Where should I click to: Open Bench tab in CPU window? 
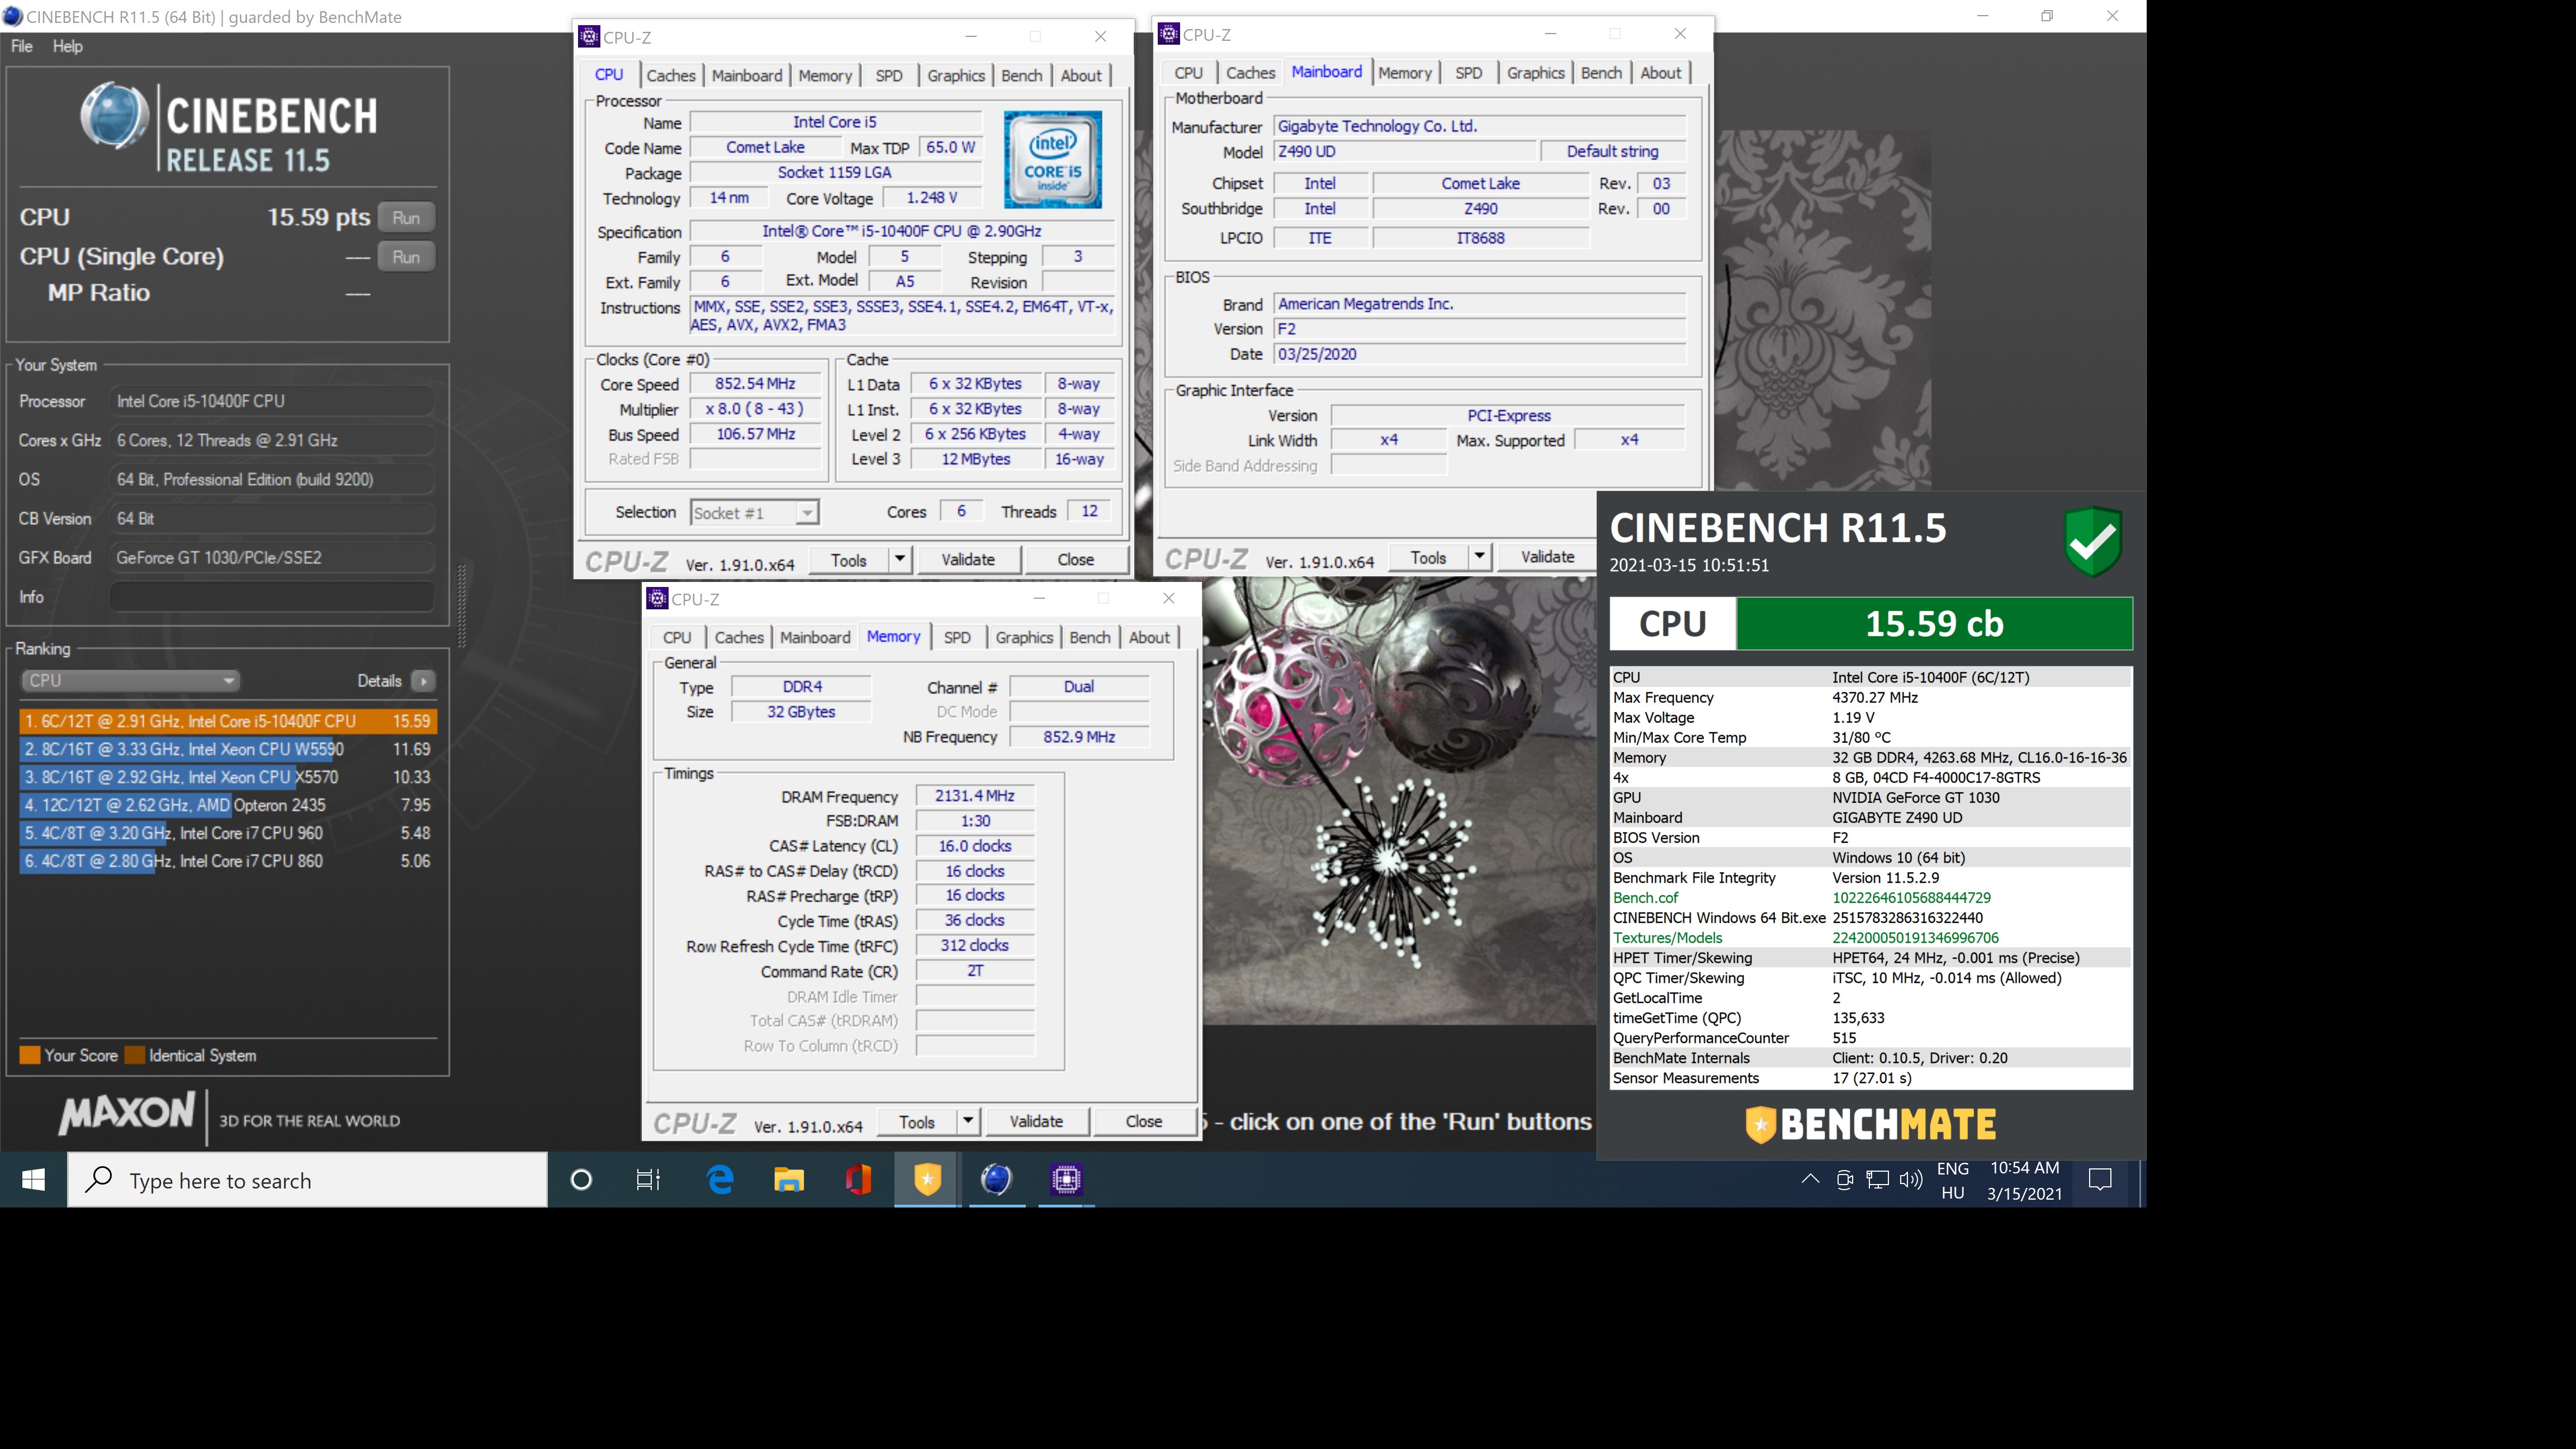[x=1022, y=75]
